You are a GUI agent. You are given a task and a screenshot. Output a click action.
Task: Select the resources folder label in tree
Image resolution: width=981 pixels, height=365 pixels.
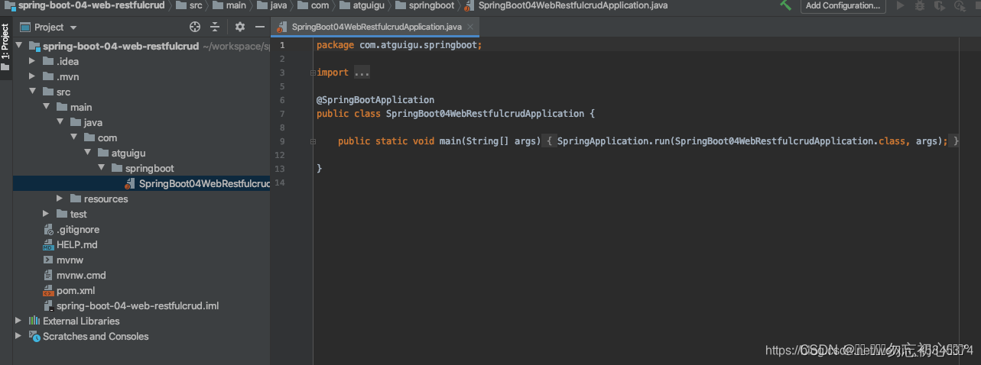pyautogui.click(x=106, y=199)
